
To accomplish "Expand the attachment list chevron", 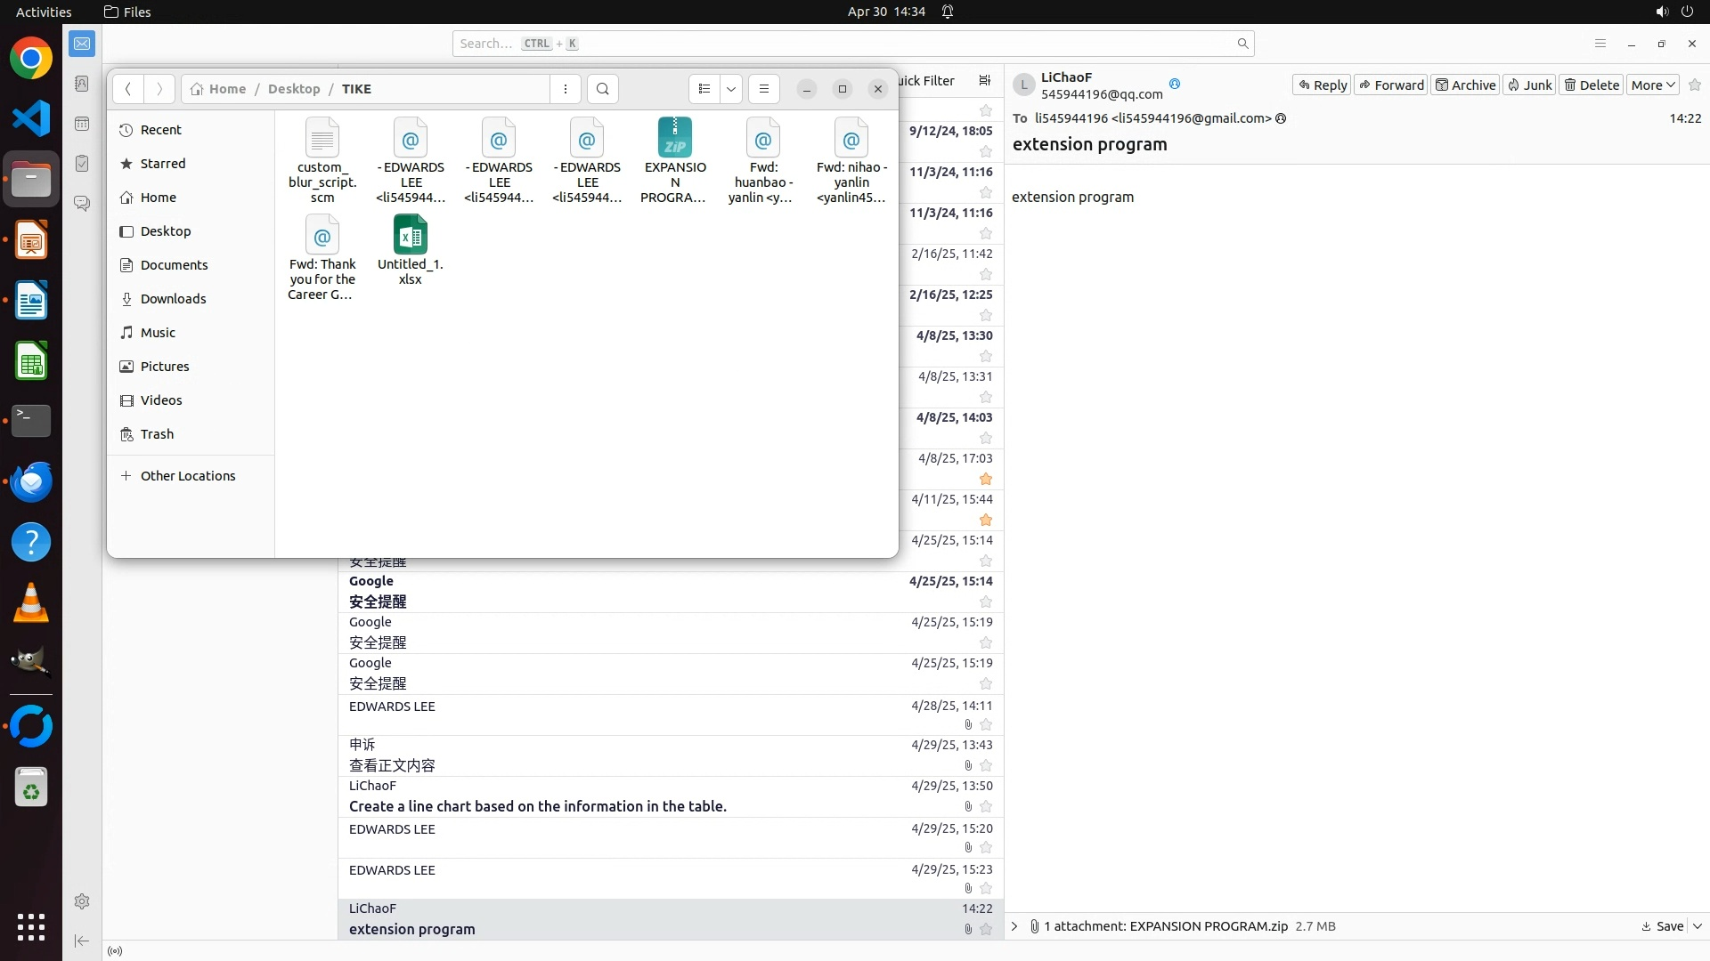I will click(x=1014, y=926).
